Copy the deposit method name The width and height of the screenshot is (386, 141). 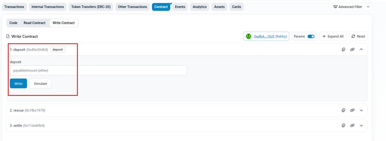(344, 50)
